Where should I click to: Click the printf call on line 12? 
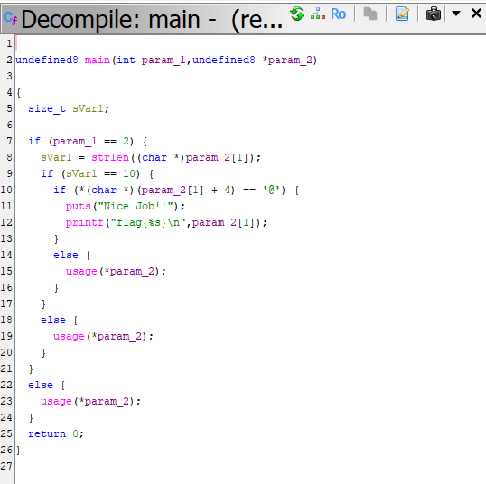tap(84, 222)
